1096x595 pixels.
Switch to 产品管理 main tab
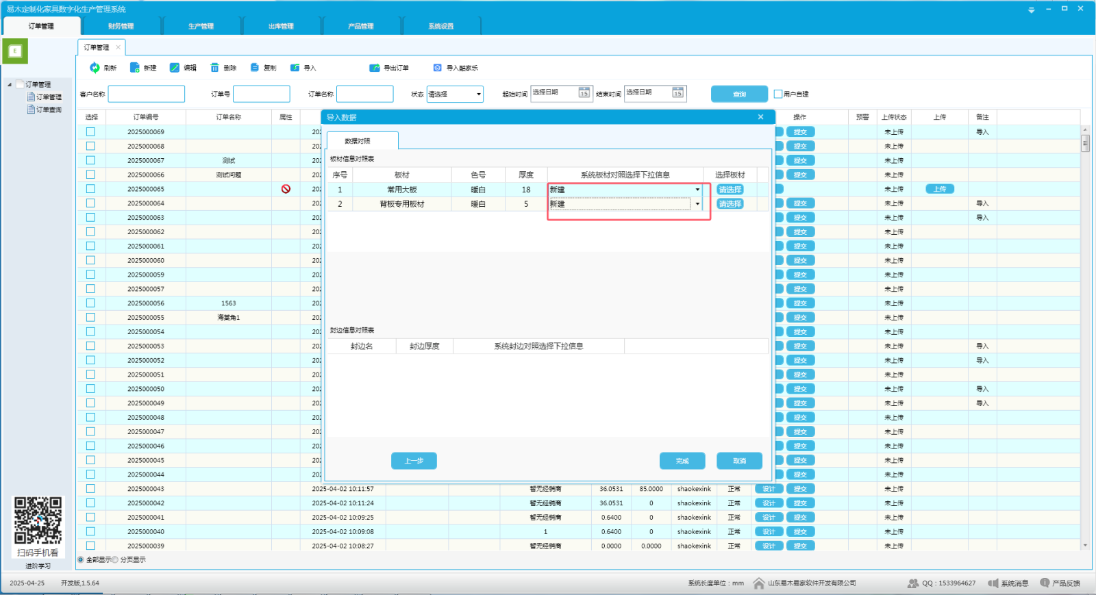tap(361, 26)
